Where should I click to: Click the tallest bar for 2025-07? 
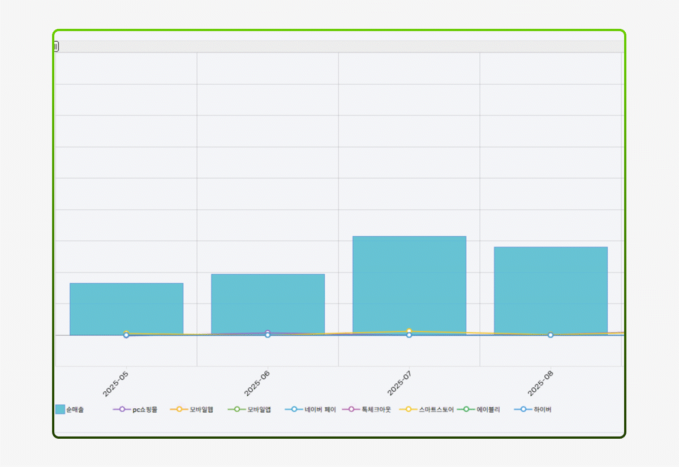click(409, 283)
